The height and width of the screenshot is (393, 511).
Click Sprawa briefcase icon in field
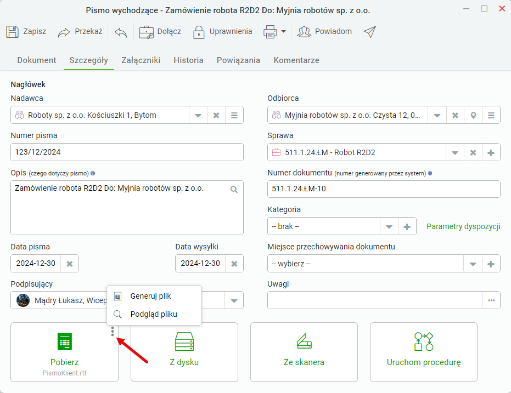[x=277, y=152]
